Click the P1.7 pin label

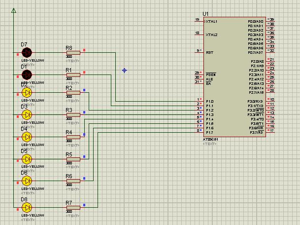(210, 133)
